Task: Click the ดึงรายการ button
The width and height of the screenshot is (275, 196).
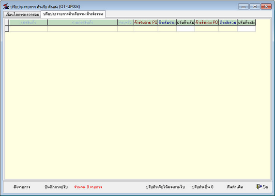Action: tap(22, 187)
